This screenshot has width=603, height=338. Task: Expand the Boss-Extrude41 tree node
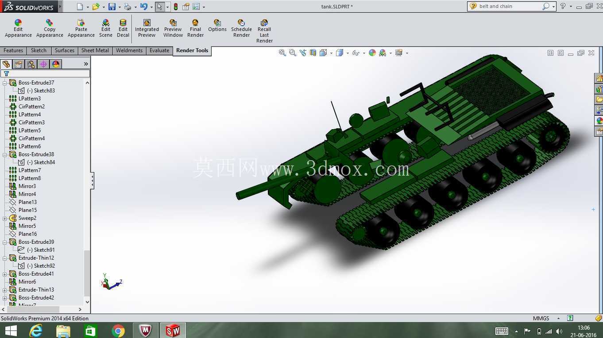[x=5, y=274]
